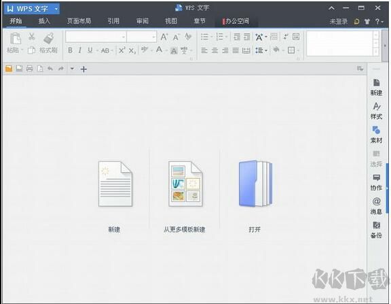
Task: Open the help question mark dropdown
Action: [379, 22]
